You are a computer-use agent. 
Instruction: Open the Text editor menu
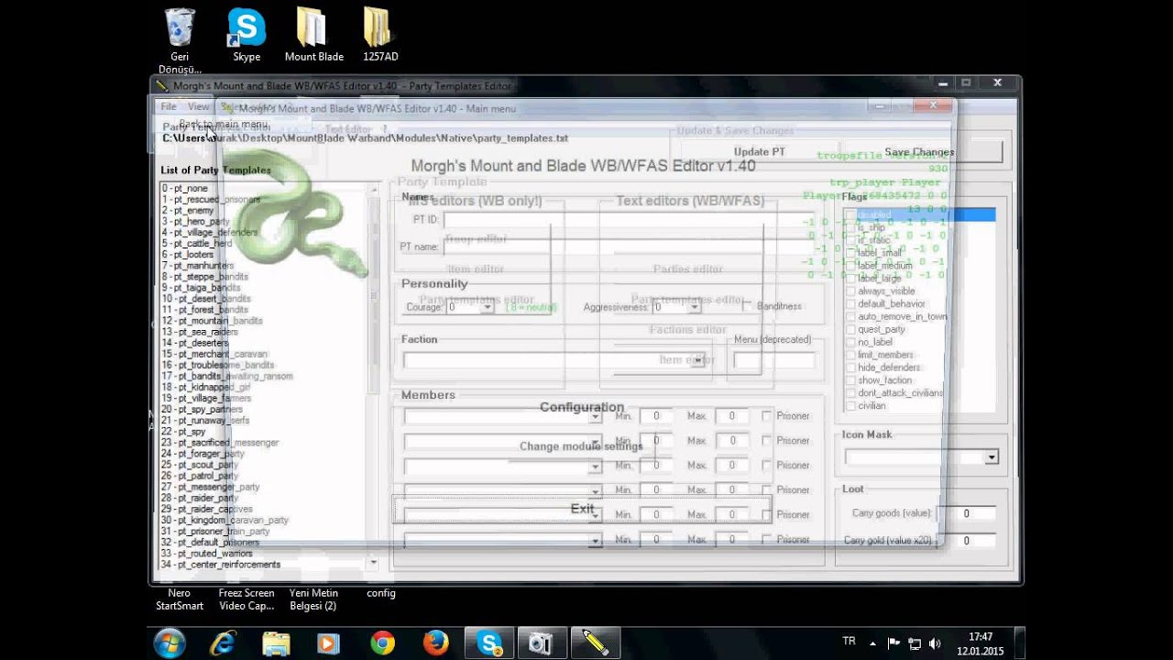point(348,129)
